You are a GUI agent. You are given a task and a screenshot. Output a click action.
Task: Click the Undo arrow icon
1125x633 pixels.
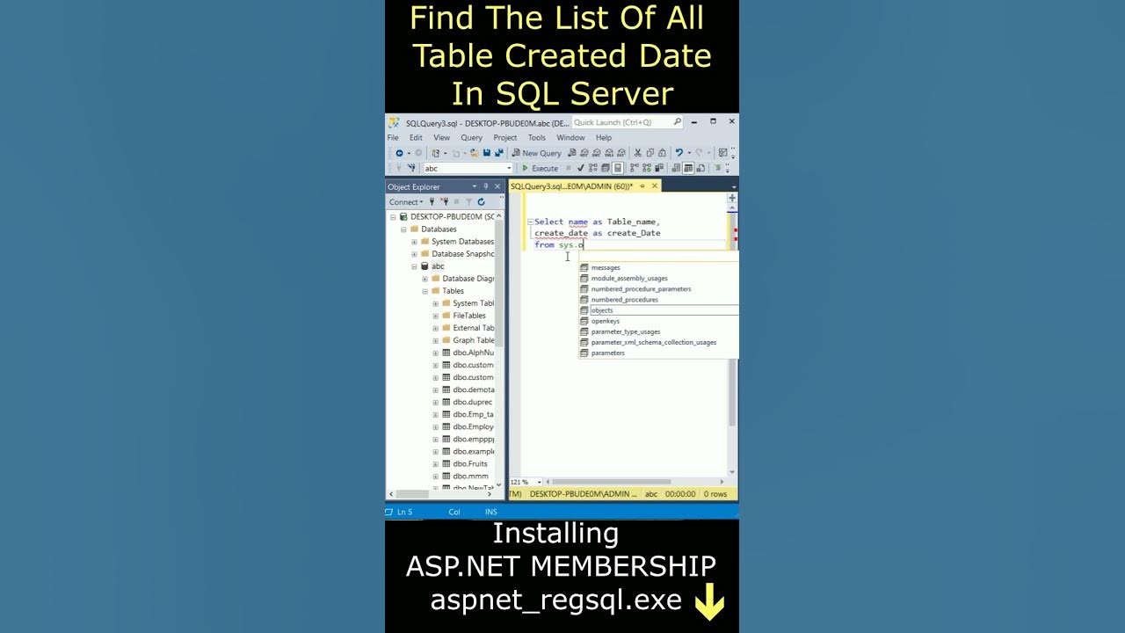(x=679, y=153)
